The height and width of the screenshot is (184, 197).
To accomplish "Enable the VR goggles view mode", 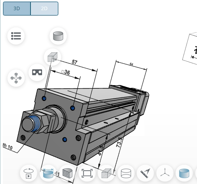I will pos(37,72).
